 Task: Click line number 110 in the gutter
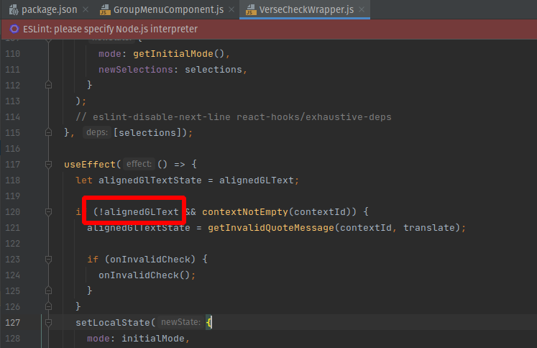coord(13,54)
